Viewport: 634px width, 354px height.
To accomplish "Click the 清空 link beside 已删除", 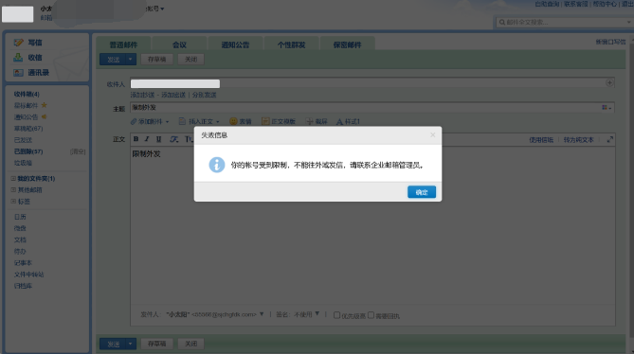I will tap(78, 151).
